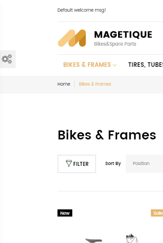Click the MAGETIQUE store name text

pyautogui.click(x=123, y=35)
